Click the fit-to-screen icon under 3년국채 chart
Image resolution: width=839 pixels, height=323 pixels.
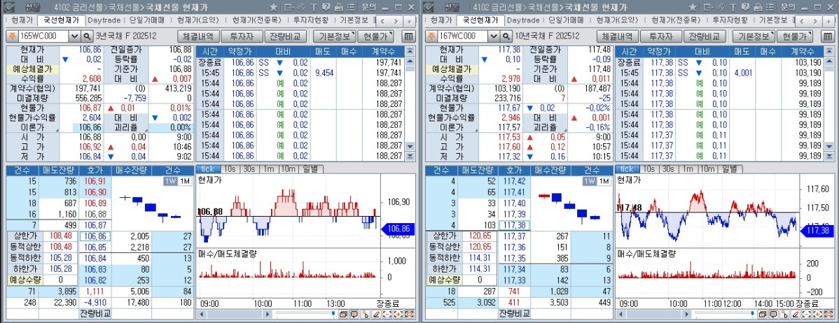409,314
